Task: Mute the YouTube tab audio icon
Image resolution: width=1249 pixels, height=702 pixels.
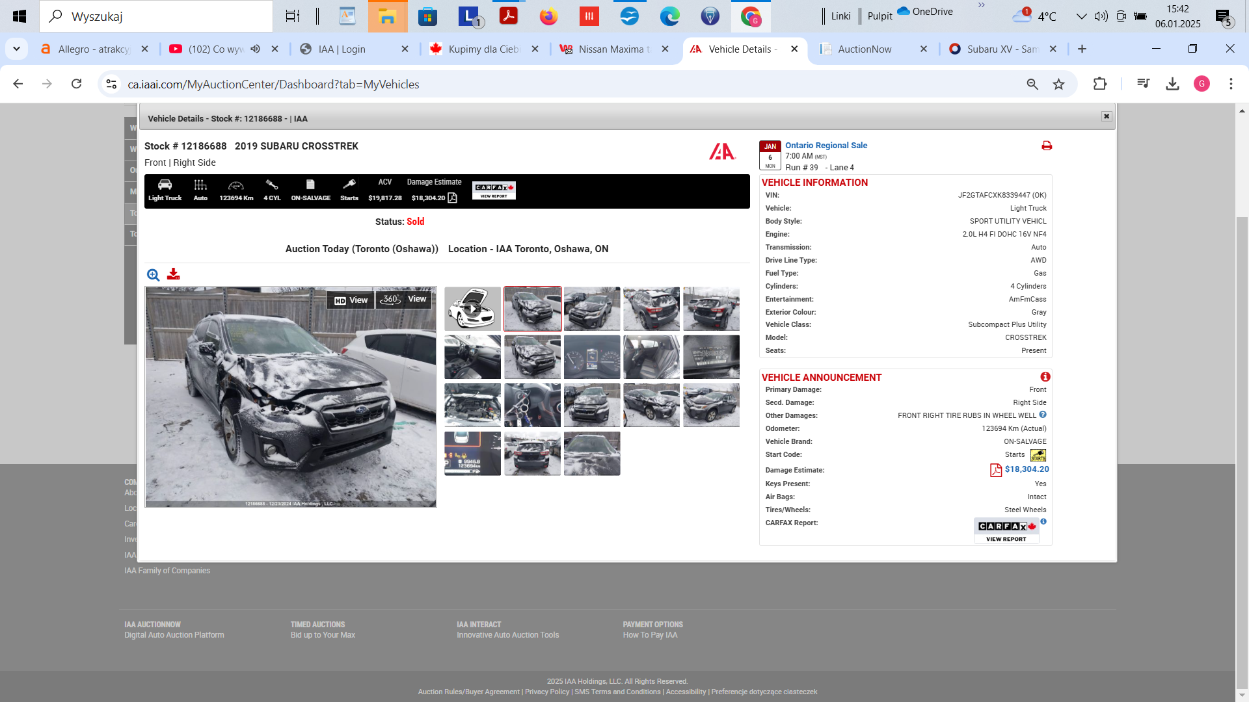Action: (256, 49)
